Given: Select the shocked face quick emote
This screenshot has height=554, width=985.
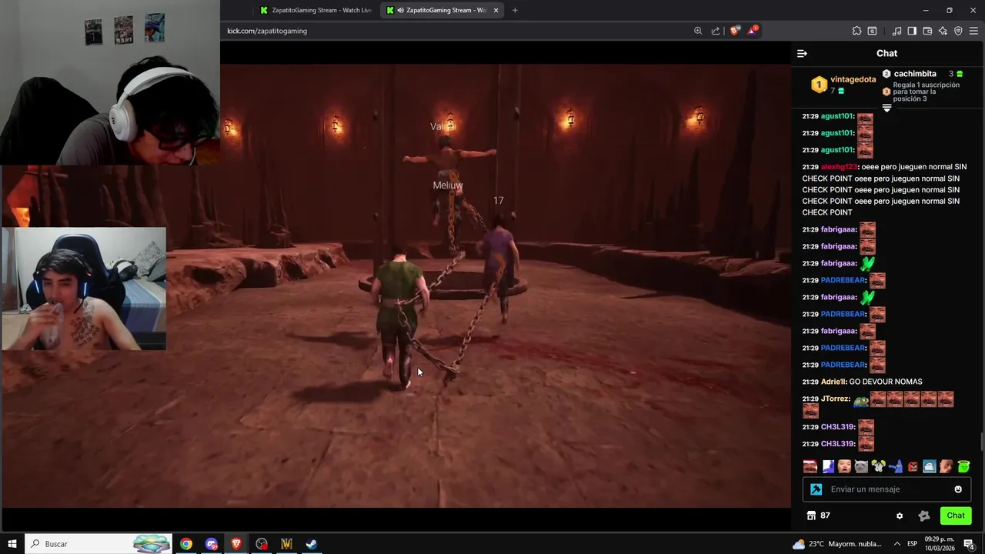Looking at the screenshot, I should point(844,466).
